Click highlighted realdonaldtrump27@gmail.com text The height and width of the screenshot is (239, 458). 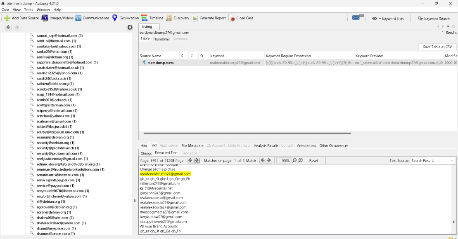point(165,174)
